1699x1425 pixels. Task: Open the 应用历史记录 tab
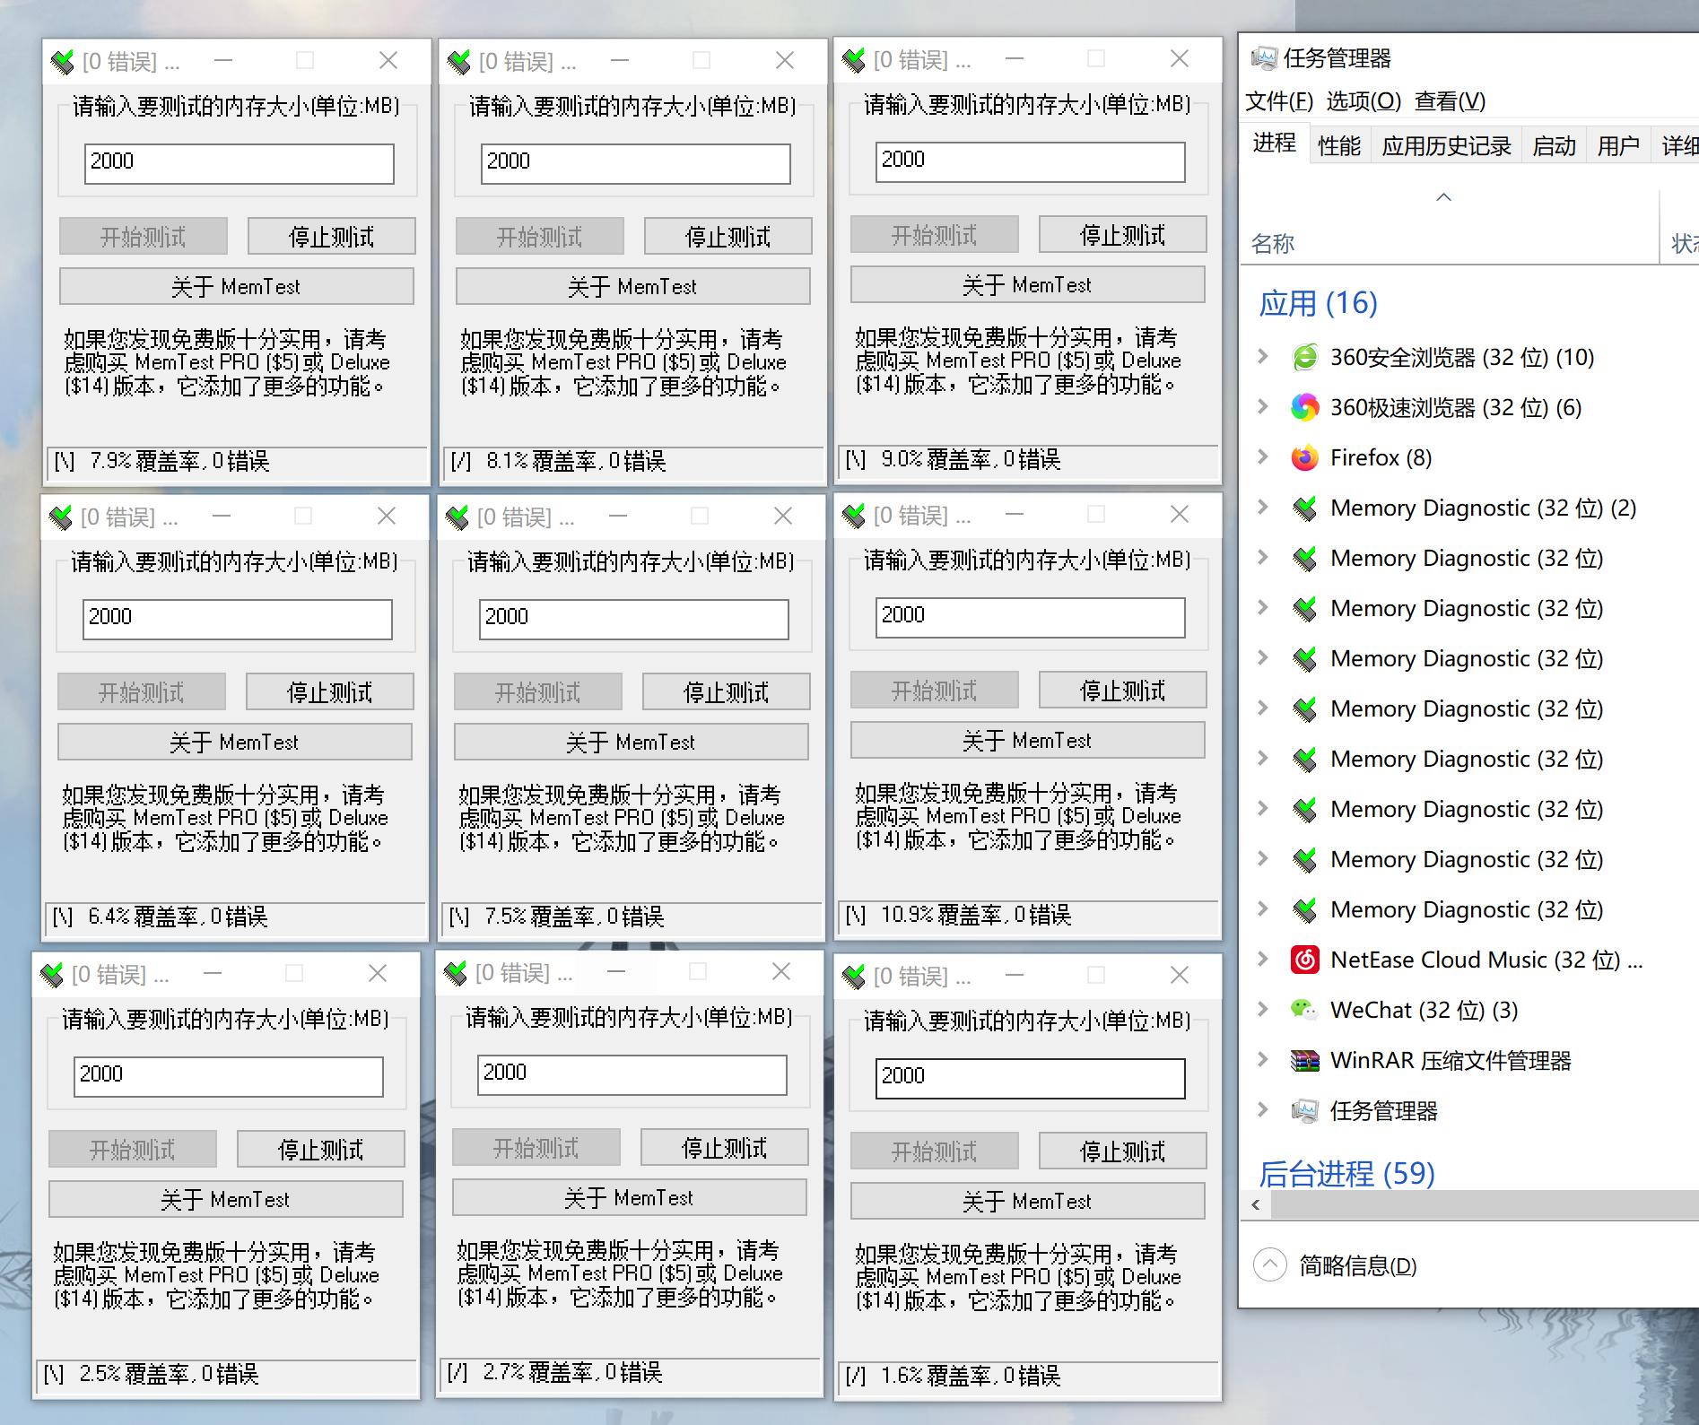1445,145
